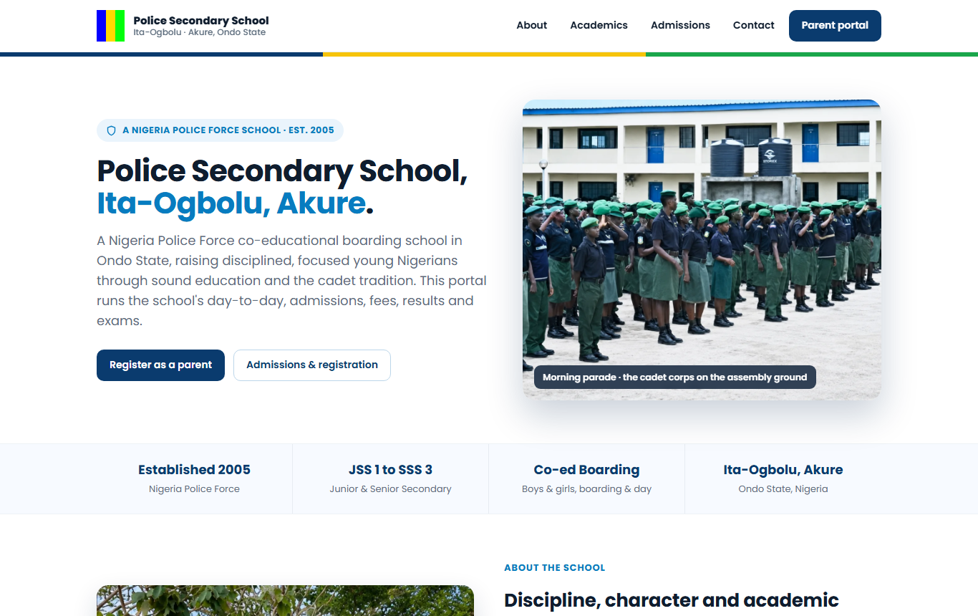Click 'Ondo State, Nigeria' text
Viewport: 978px width, 616px height.
pyautogui.click(x=783, y=489)
